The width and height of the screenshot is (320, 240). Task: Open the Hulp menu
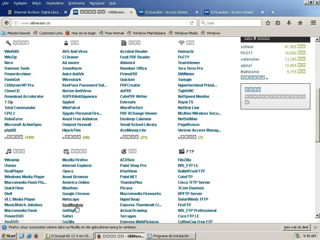click(x=112, y=3)
